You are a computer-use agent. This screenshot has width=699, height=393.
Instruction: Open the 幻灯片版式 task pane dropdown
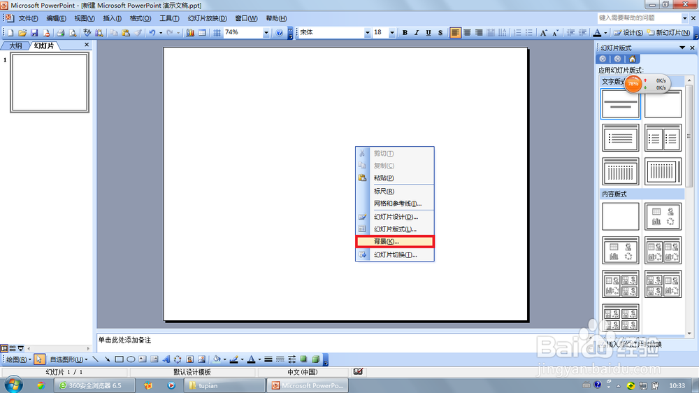click(682, 48)
